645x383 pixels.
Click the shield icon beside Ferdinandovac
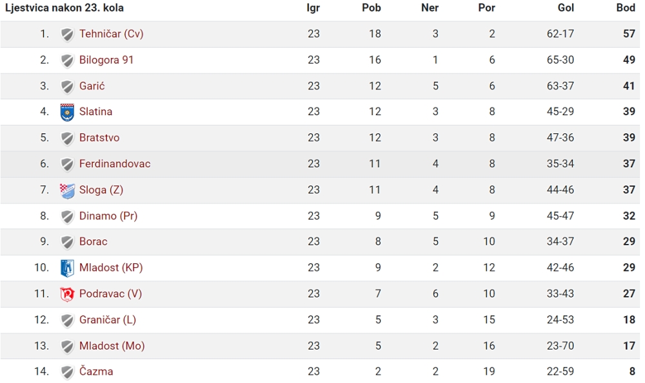pyautogui.click(x=67, y=164)
